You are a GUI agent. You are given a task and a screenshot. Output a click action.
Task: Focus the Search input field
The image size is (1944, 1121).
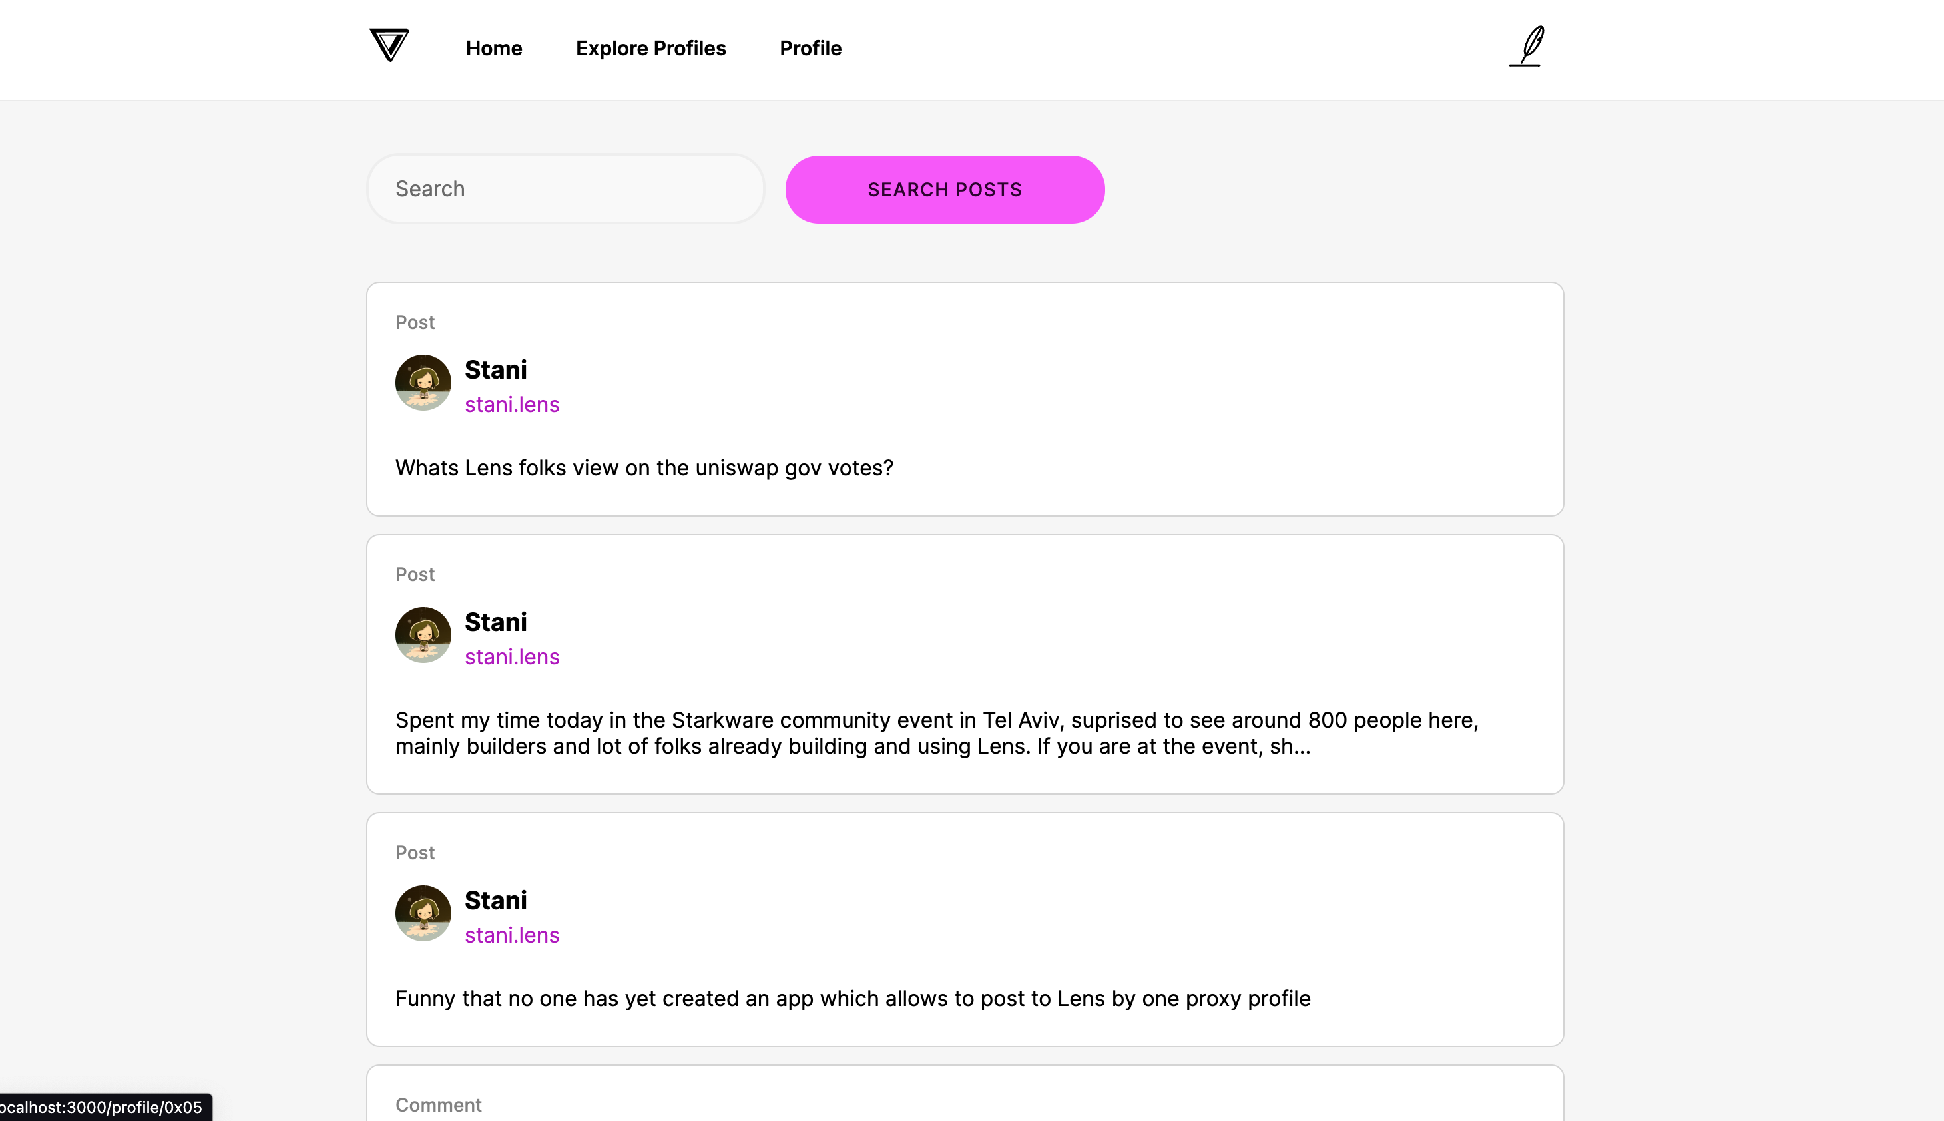pos(566,188)
